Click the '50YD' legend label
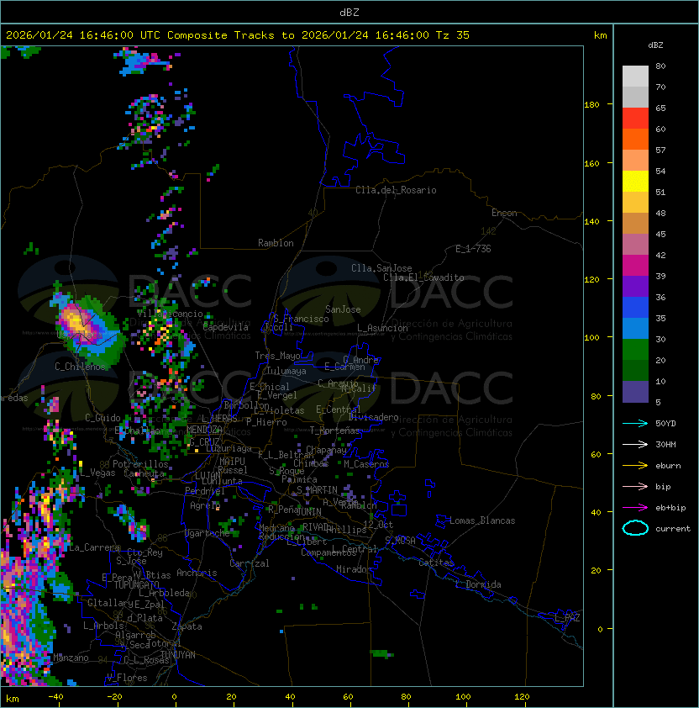Viewport: 699px width, 708px height. pyautogui.click(x=665, y=424)
